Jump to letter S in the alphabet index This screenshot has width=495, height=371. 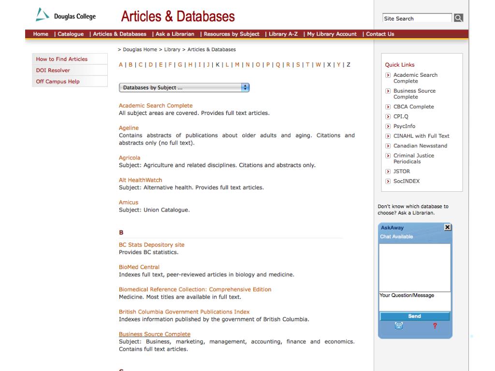tap(298, 65)
